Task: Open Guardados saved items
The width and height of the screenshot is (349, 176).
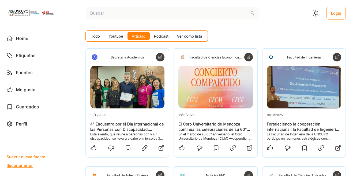Action: click(27, 107)
